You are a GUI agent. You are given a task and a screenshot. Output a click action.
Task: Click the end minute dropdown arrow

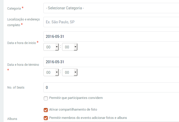pos(75,72)
